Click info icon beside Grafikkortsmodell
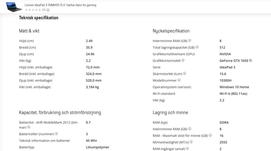This screenshot has height=151, width=271. (x=183, y=60)
